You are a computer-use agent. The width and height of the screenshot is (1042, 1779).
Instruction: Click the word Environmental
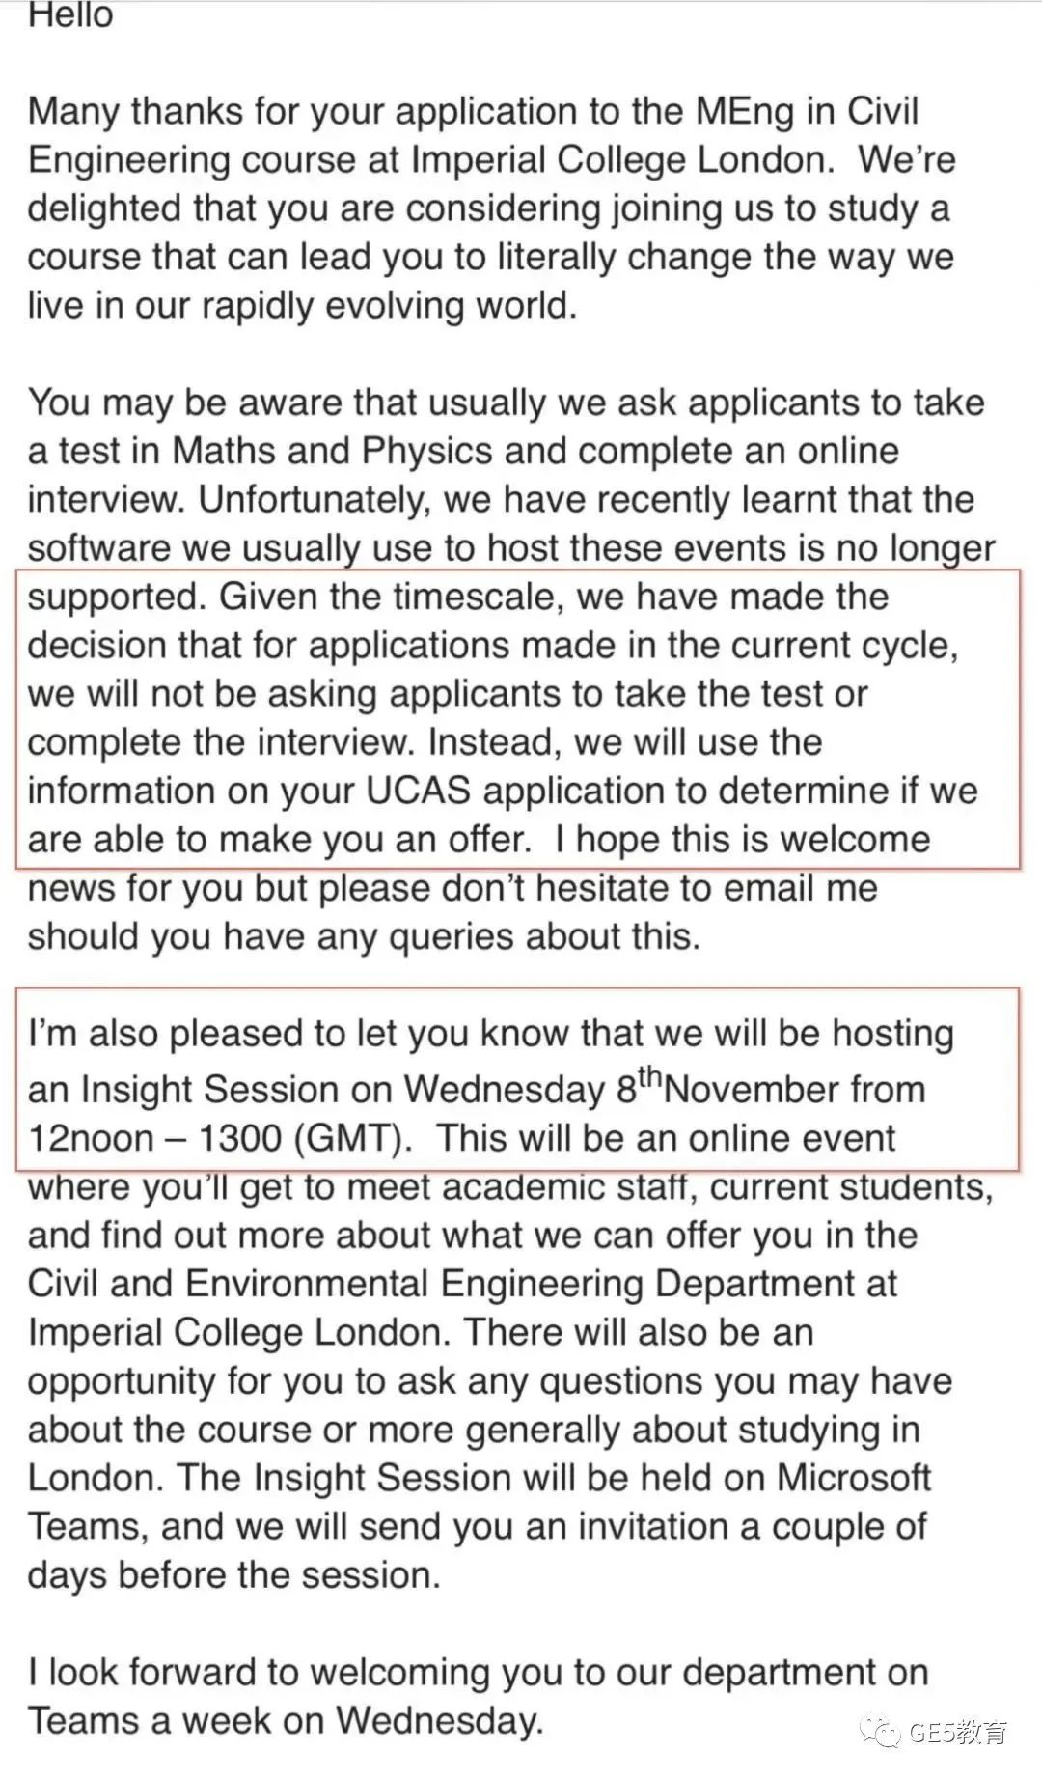[x=306, y=1284]
